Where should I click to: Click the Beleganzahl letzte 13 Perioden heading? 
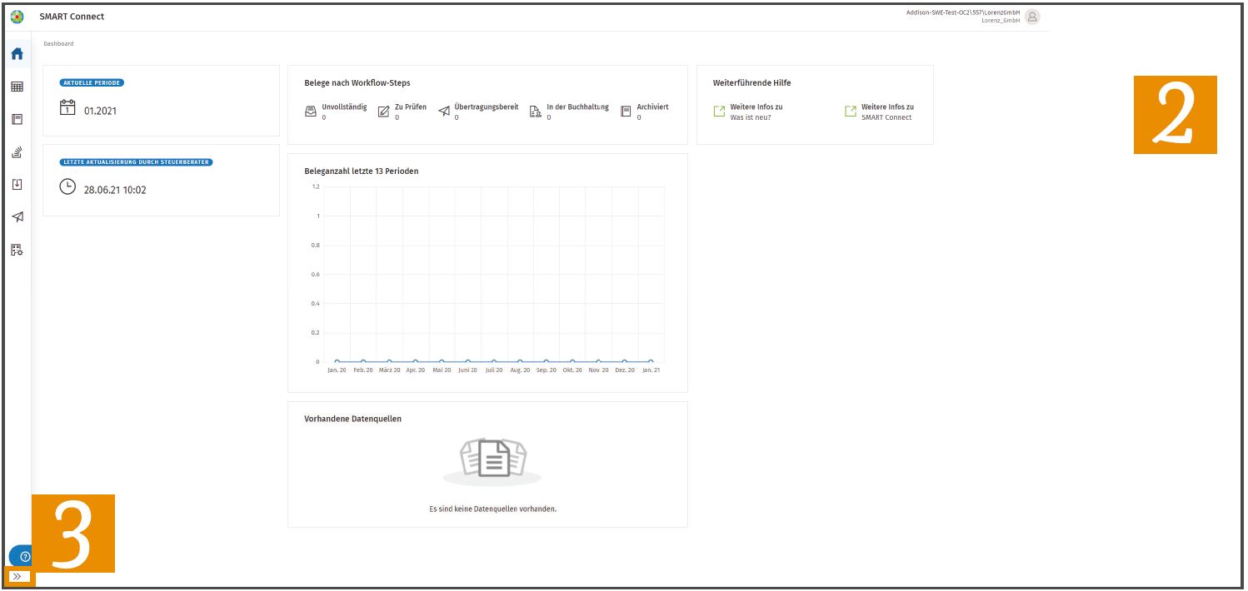(x=362, y=171)
